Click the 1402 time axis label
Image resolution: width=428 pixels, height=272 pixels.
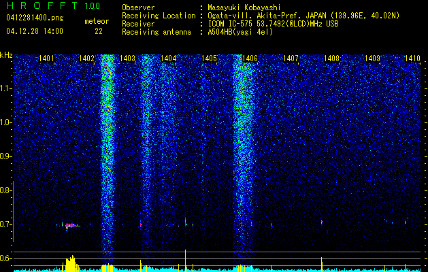pyautogui.click(x=86, y=58)
